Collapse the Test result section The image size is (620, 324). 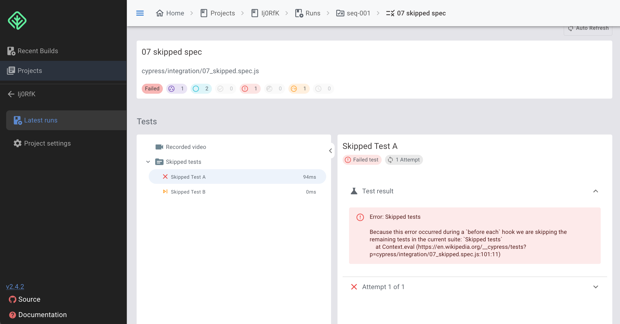pos(596,191)
